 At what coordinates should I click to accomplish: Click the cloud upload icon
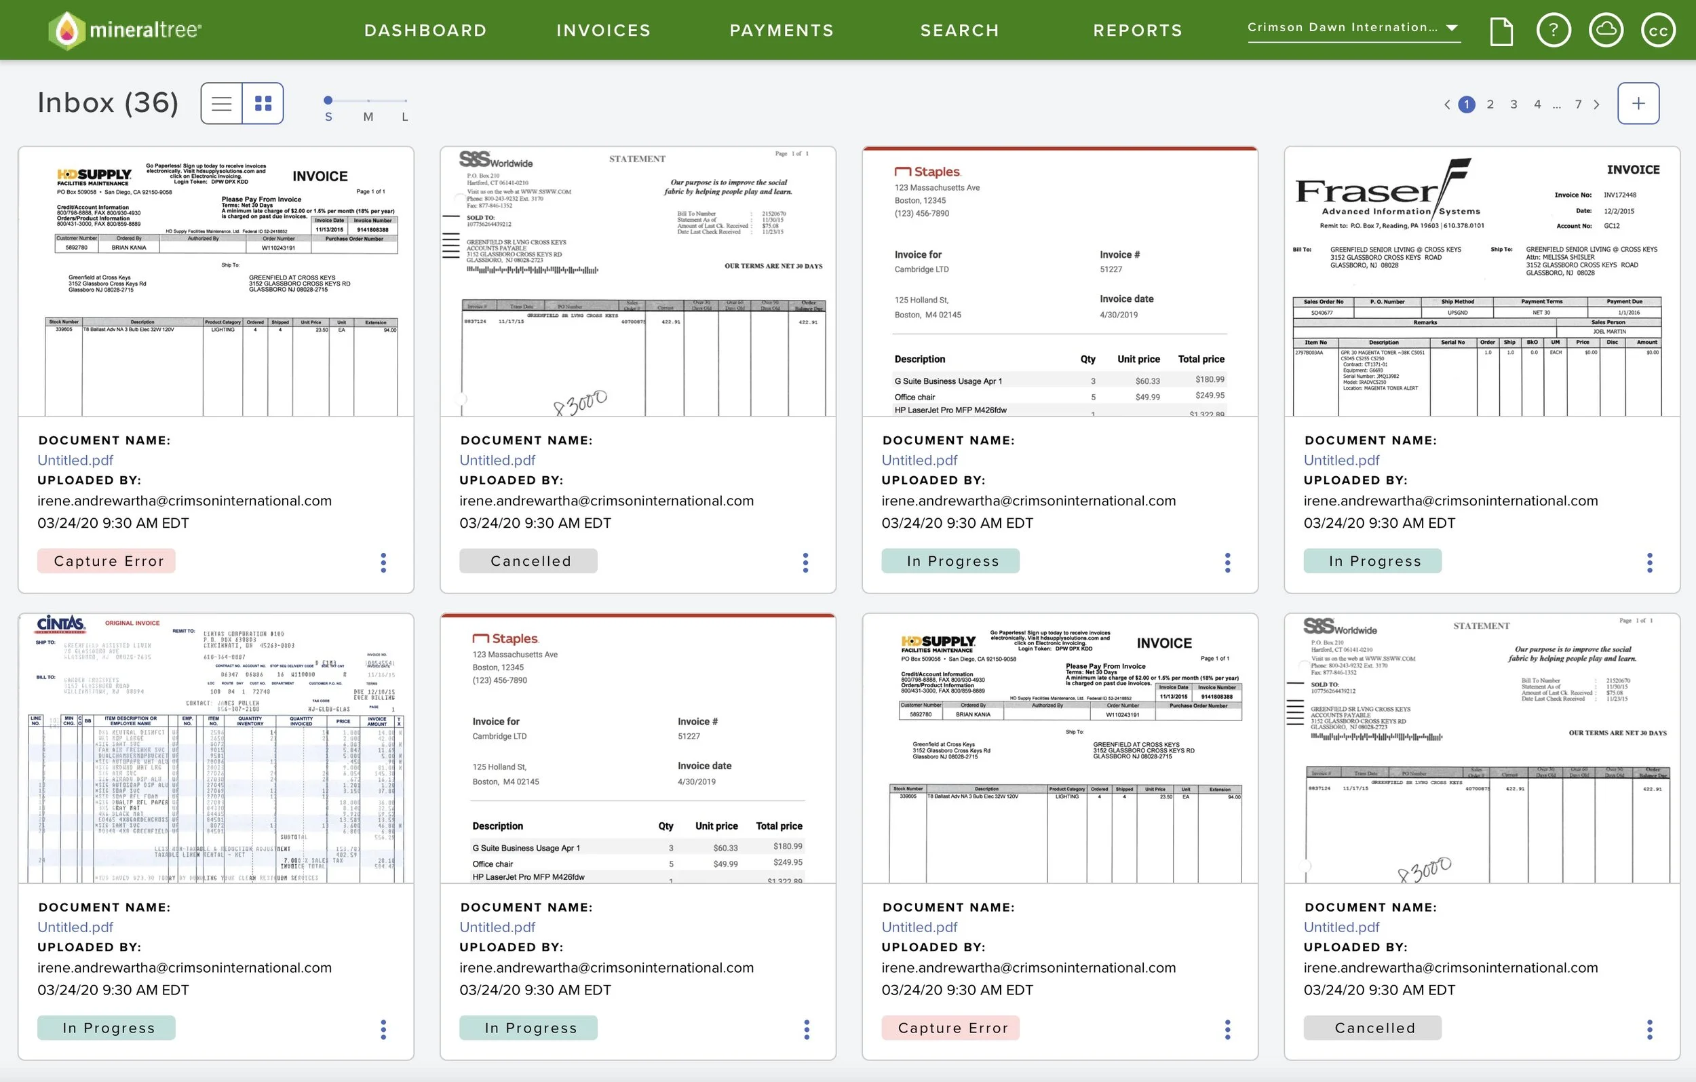coord(1606,31)
